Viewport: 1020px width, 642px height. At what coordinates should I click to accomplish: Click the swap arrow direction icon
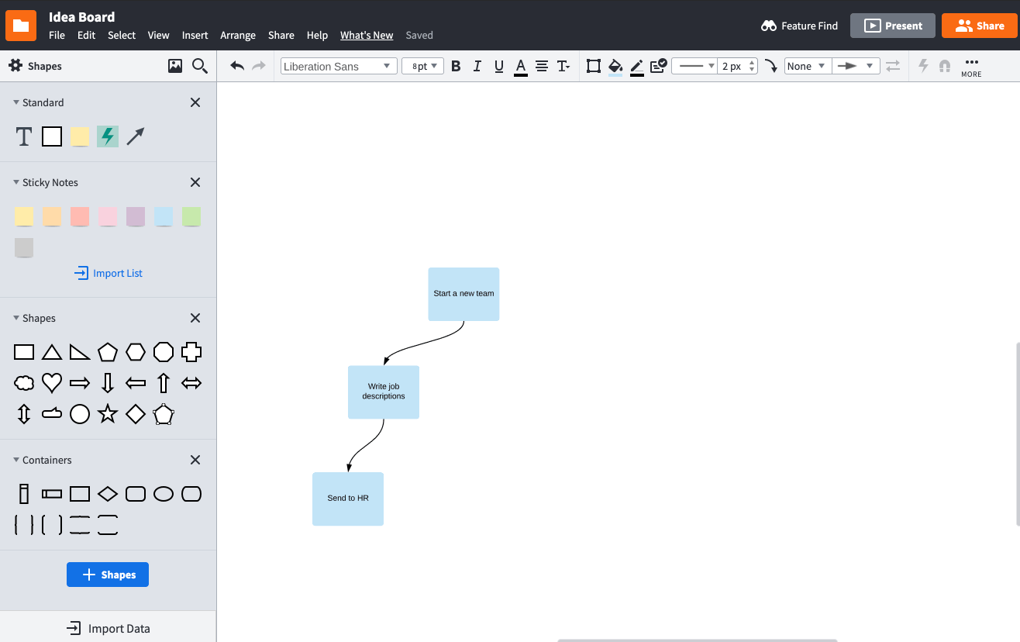tap(894, 66)
